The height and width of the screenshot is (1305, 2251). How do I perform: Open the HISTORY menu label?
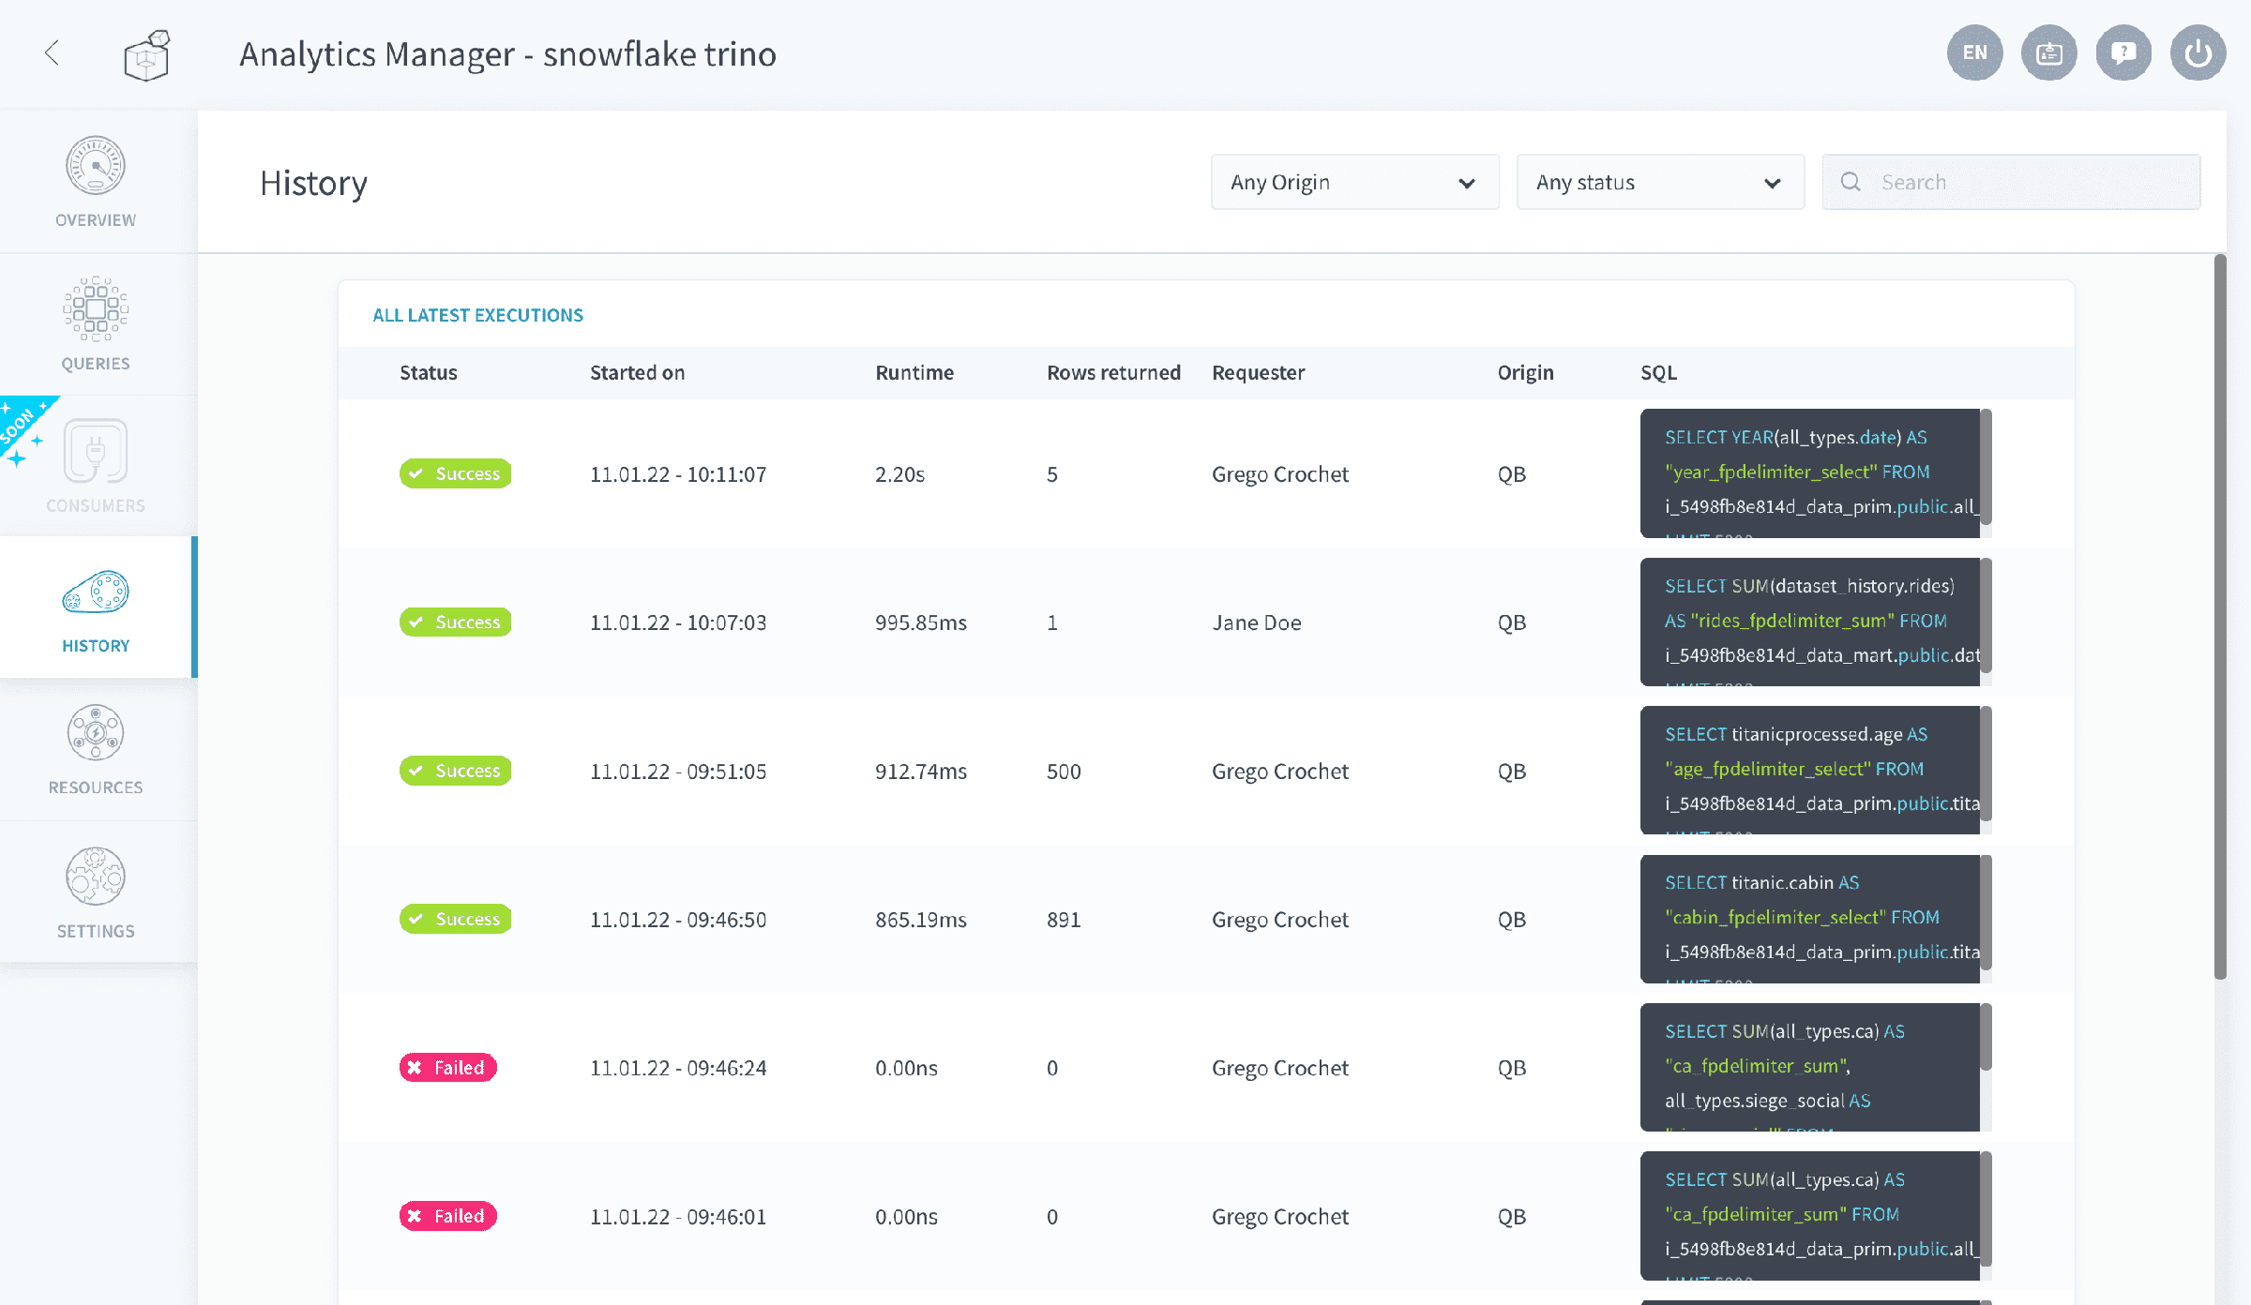pos(96,646)
